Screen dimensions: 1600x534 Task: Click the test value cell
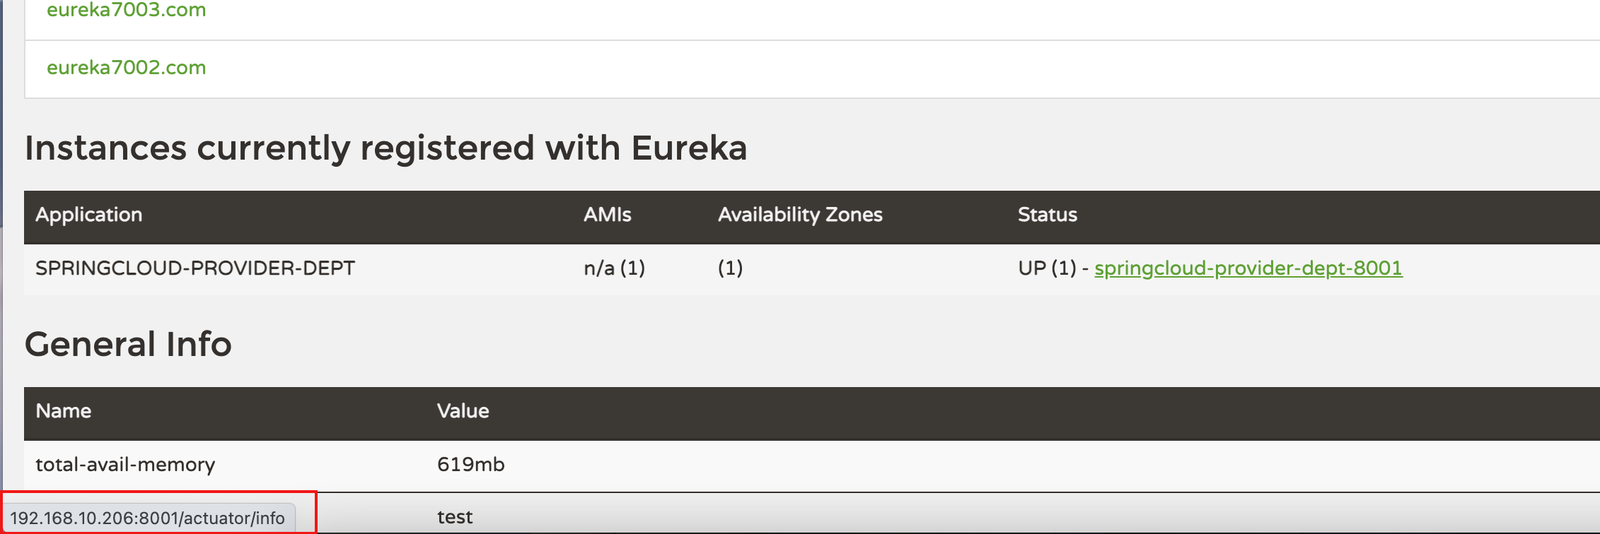point(455,517)
